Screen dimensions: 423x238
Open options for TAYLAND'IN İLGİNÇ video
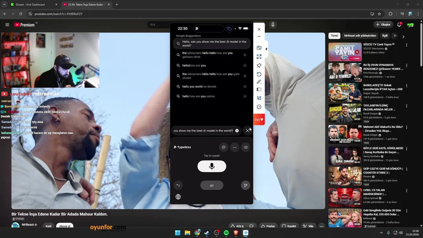pos(406,106)
